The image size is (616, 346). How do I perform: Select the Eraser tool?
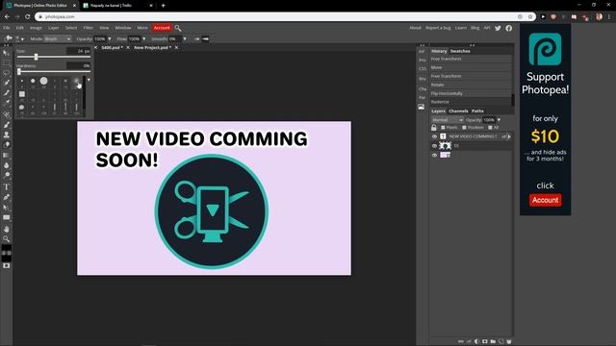click(x=7, y=145)
